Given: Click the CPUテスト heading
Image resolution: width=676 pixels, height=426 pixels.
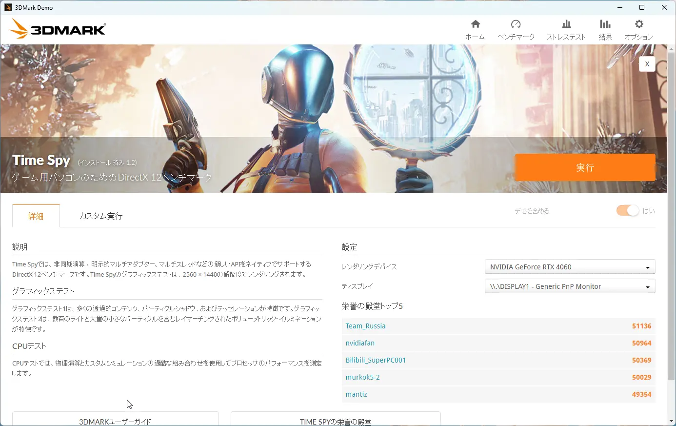Looking at the screenshot, I should 29,346.
